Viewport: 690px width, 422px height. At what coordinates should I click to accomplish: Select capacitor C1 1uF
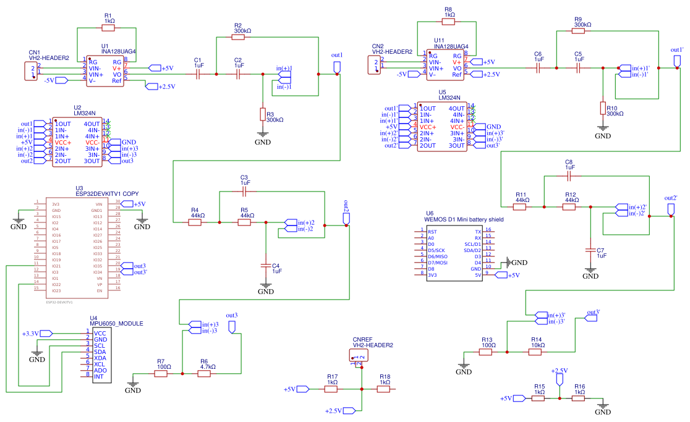tap(198, 74)
